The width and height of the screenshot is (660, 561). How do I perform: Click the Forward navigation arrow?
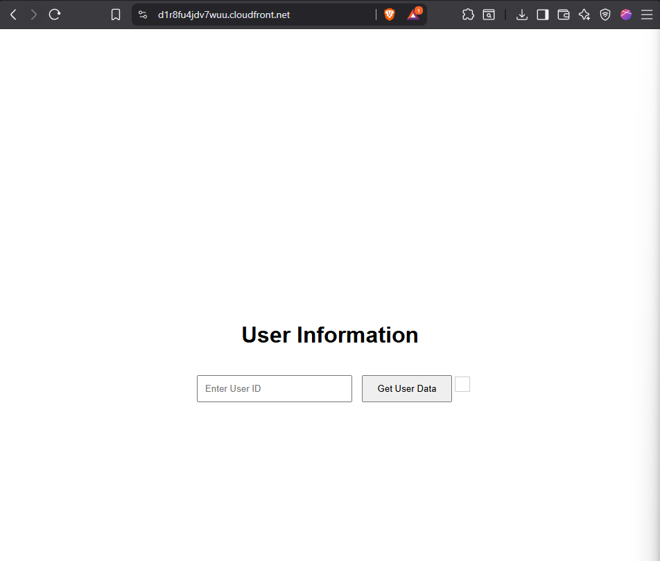[34, 15]
